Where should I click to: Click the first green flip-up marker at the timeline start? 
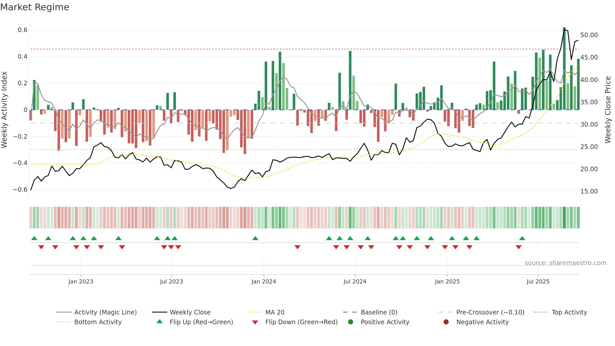pyautogui.click(x=34, y=238)
